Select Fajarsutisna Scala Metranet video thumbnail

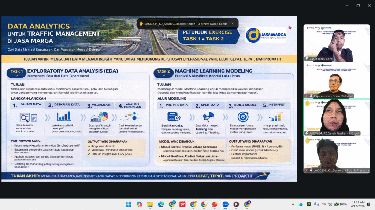pos(337,80)
